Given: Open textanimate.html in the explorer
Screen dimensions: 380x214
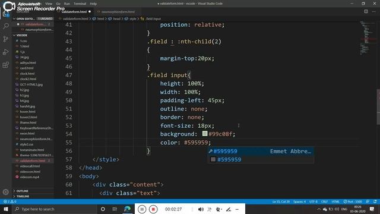Looking at the screenshot, I should [32, 150].
